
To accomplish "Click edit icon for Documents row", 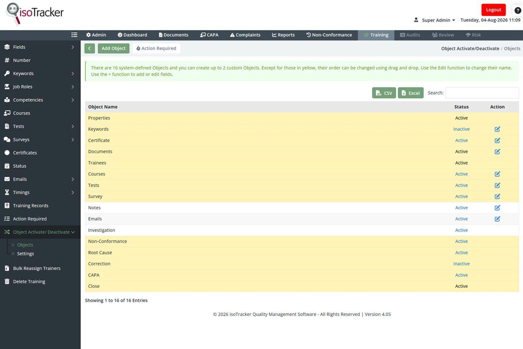I will click(x=497, y=152).
